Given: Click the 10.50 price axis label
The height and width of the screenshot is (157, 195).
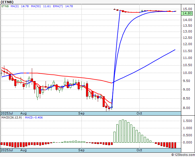Looking at the screenshot, I should coord(188,65).
